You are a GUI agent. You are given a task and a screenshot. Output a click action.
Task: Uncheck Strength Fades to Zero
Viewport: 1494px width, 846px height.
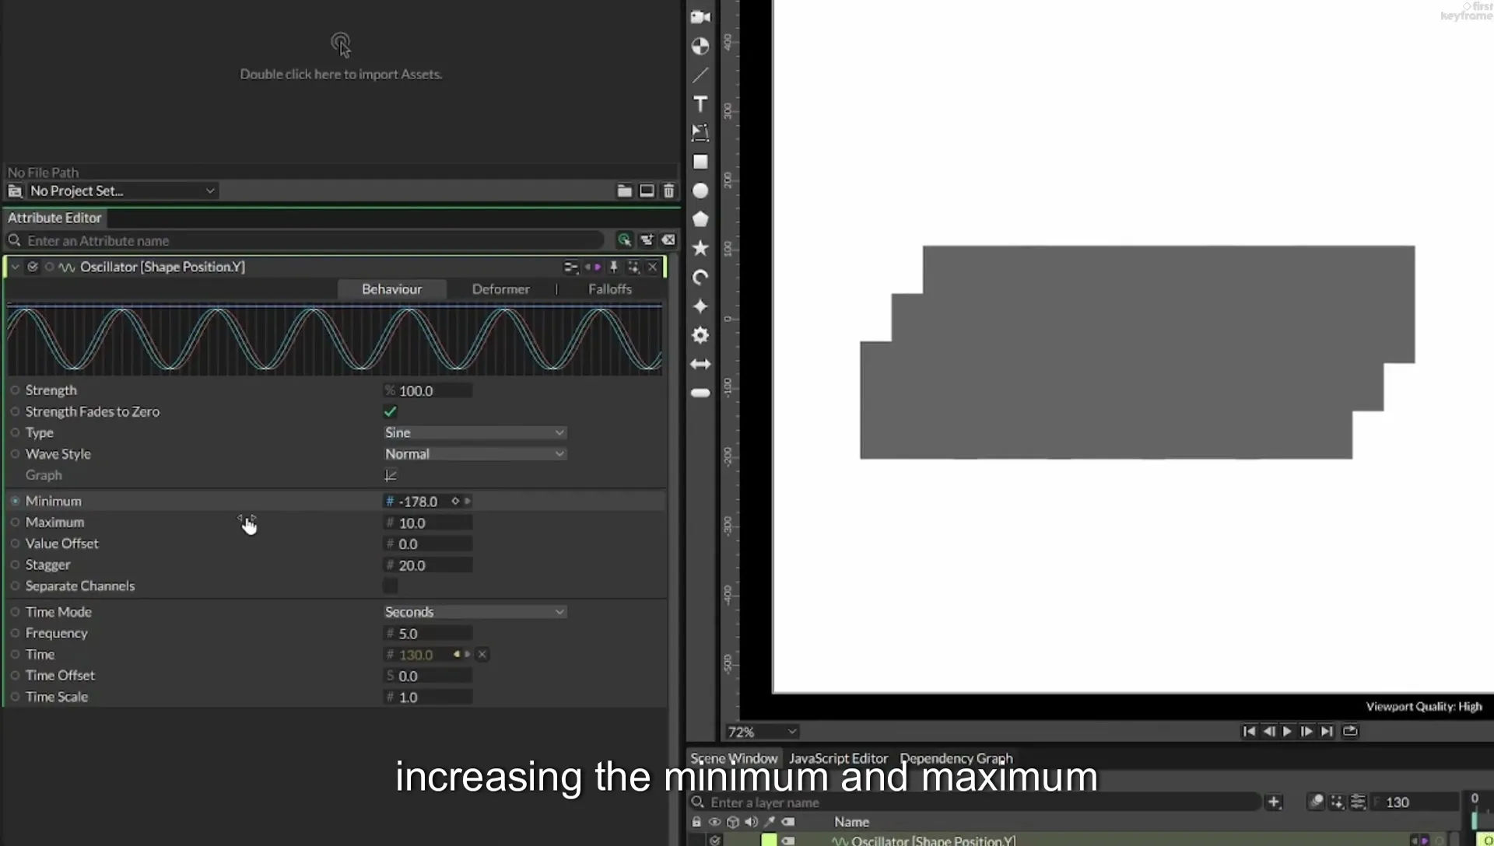point(391,411)
